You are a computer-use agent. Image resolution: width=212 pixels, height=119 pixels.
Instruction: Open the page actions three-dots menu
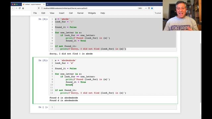point(146,8)
